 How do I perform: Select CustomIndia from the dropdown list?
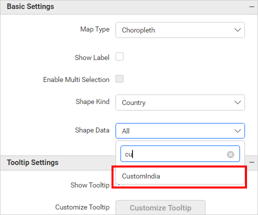(180, 176)
